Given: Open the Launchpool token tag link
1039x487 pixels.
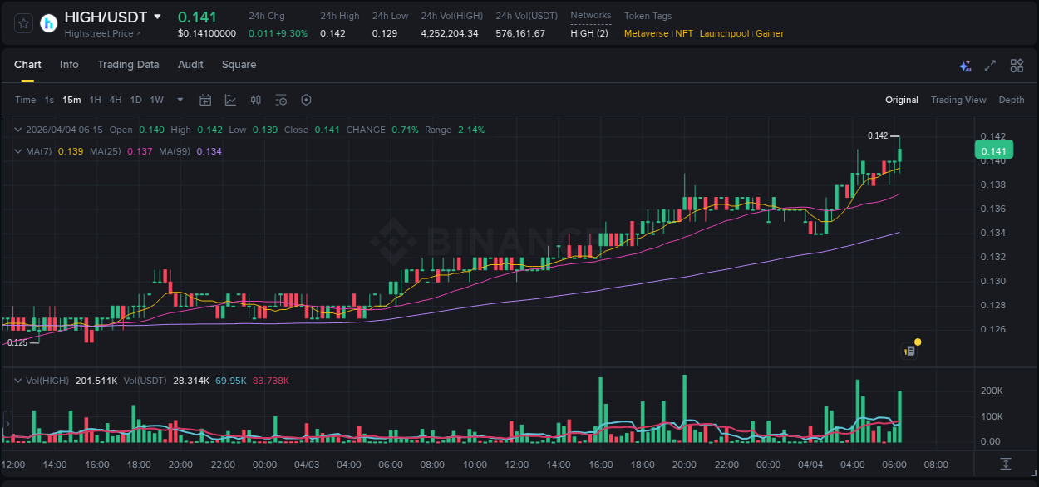Looking at the screenshot, I should [x=724, y=33].
